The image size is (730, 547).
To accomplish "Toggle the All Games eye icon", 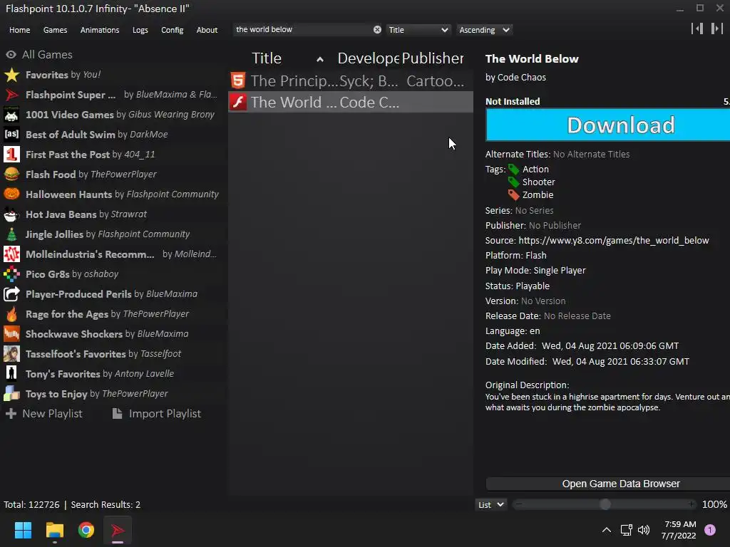I will click(11, 54).
